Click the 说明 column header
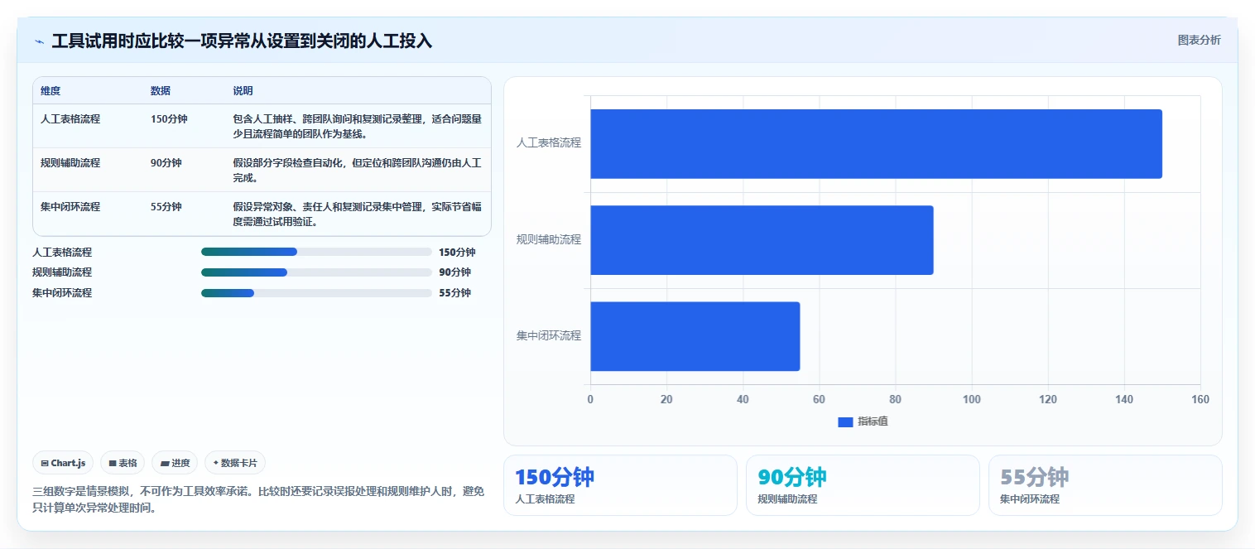 (x=243, y=91)
